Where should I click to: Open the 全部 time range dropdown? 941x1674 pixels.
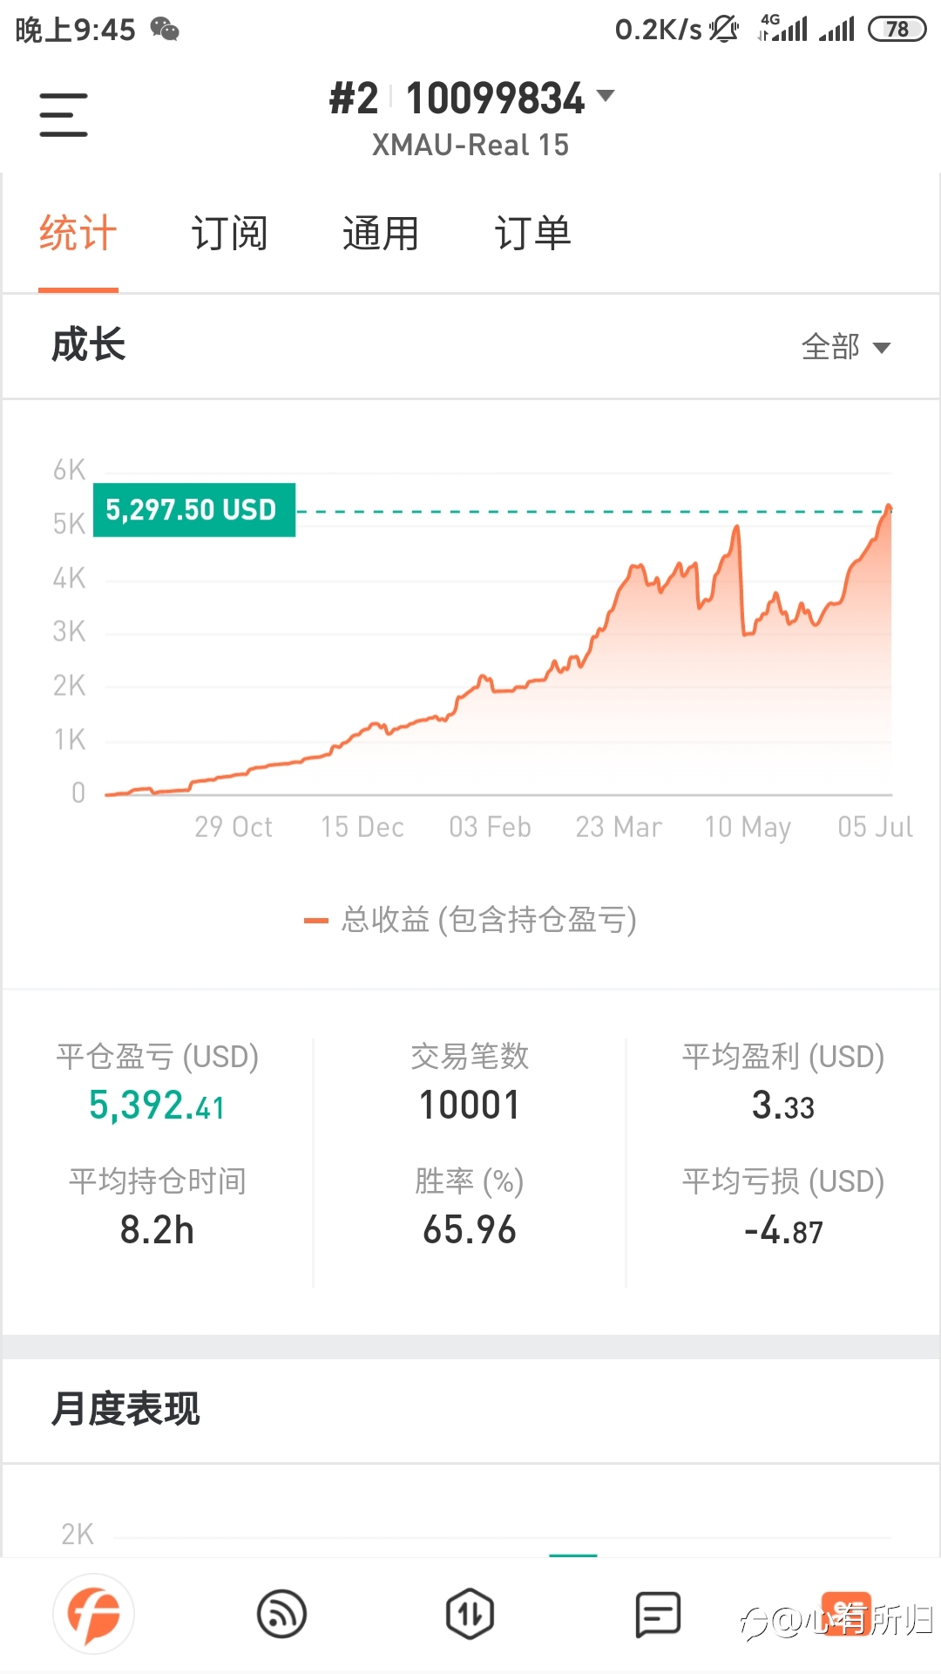point(845,347)
